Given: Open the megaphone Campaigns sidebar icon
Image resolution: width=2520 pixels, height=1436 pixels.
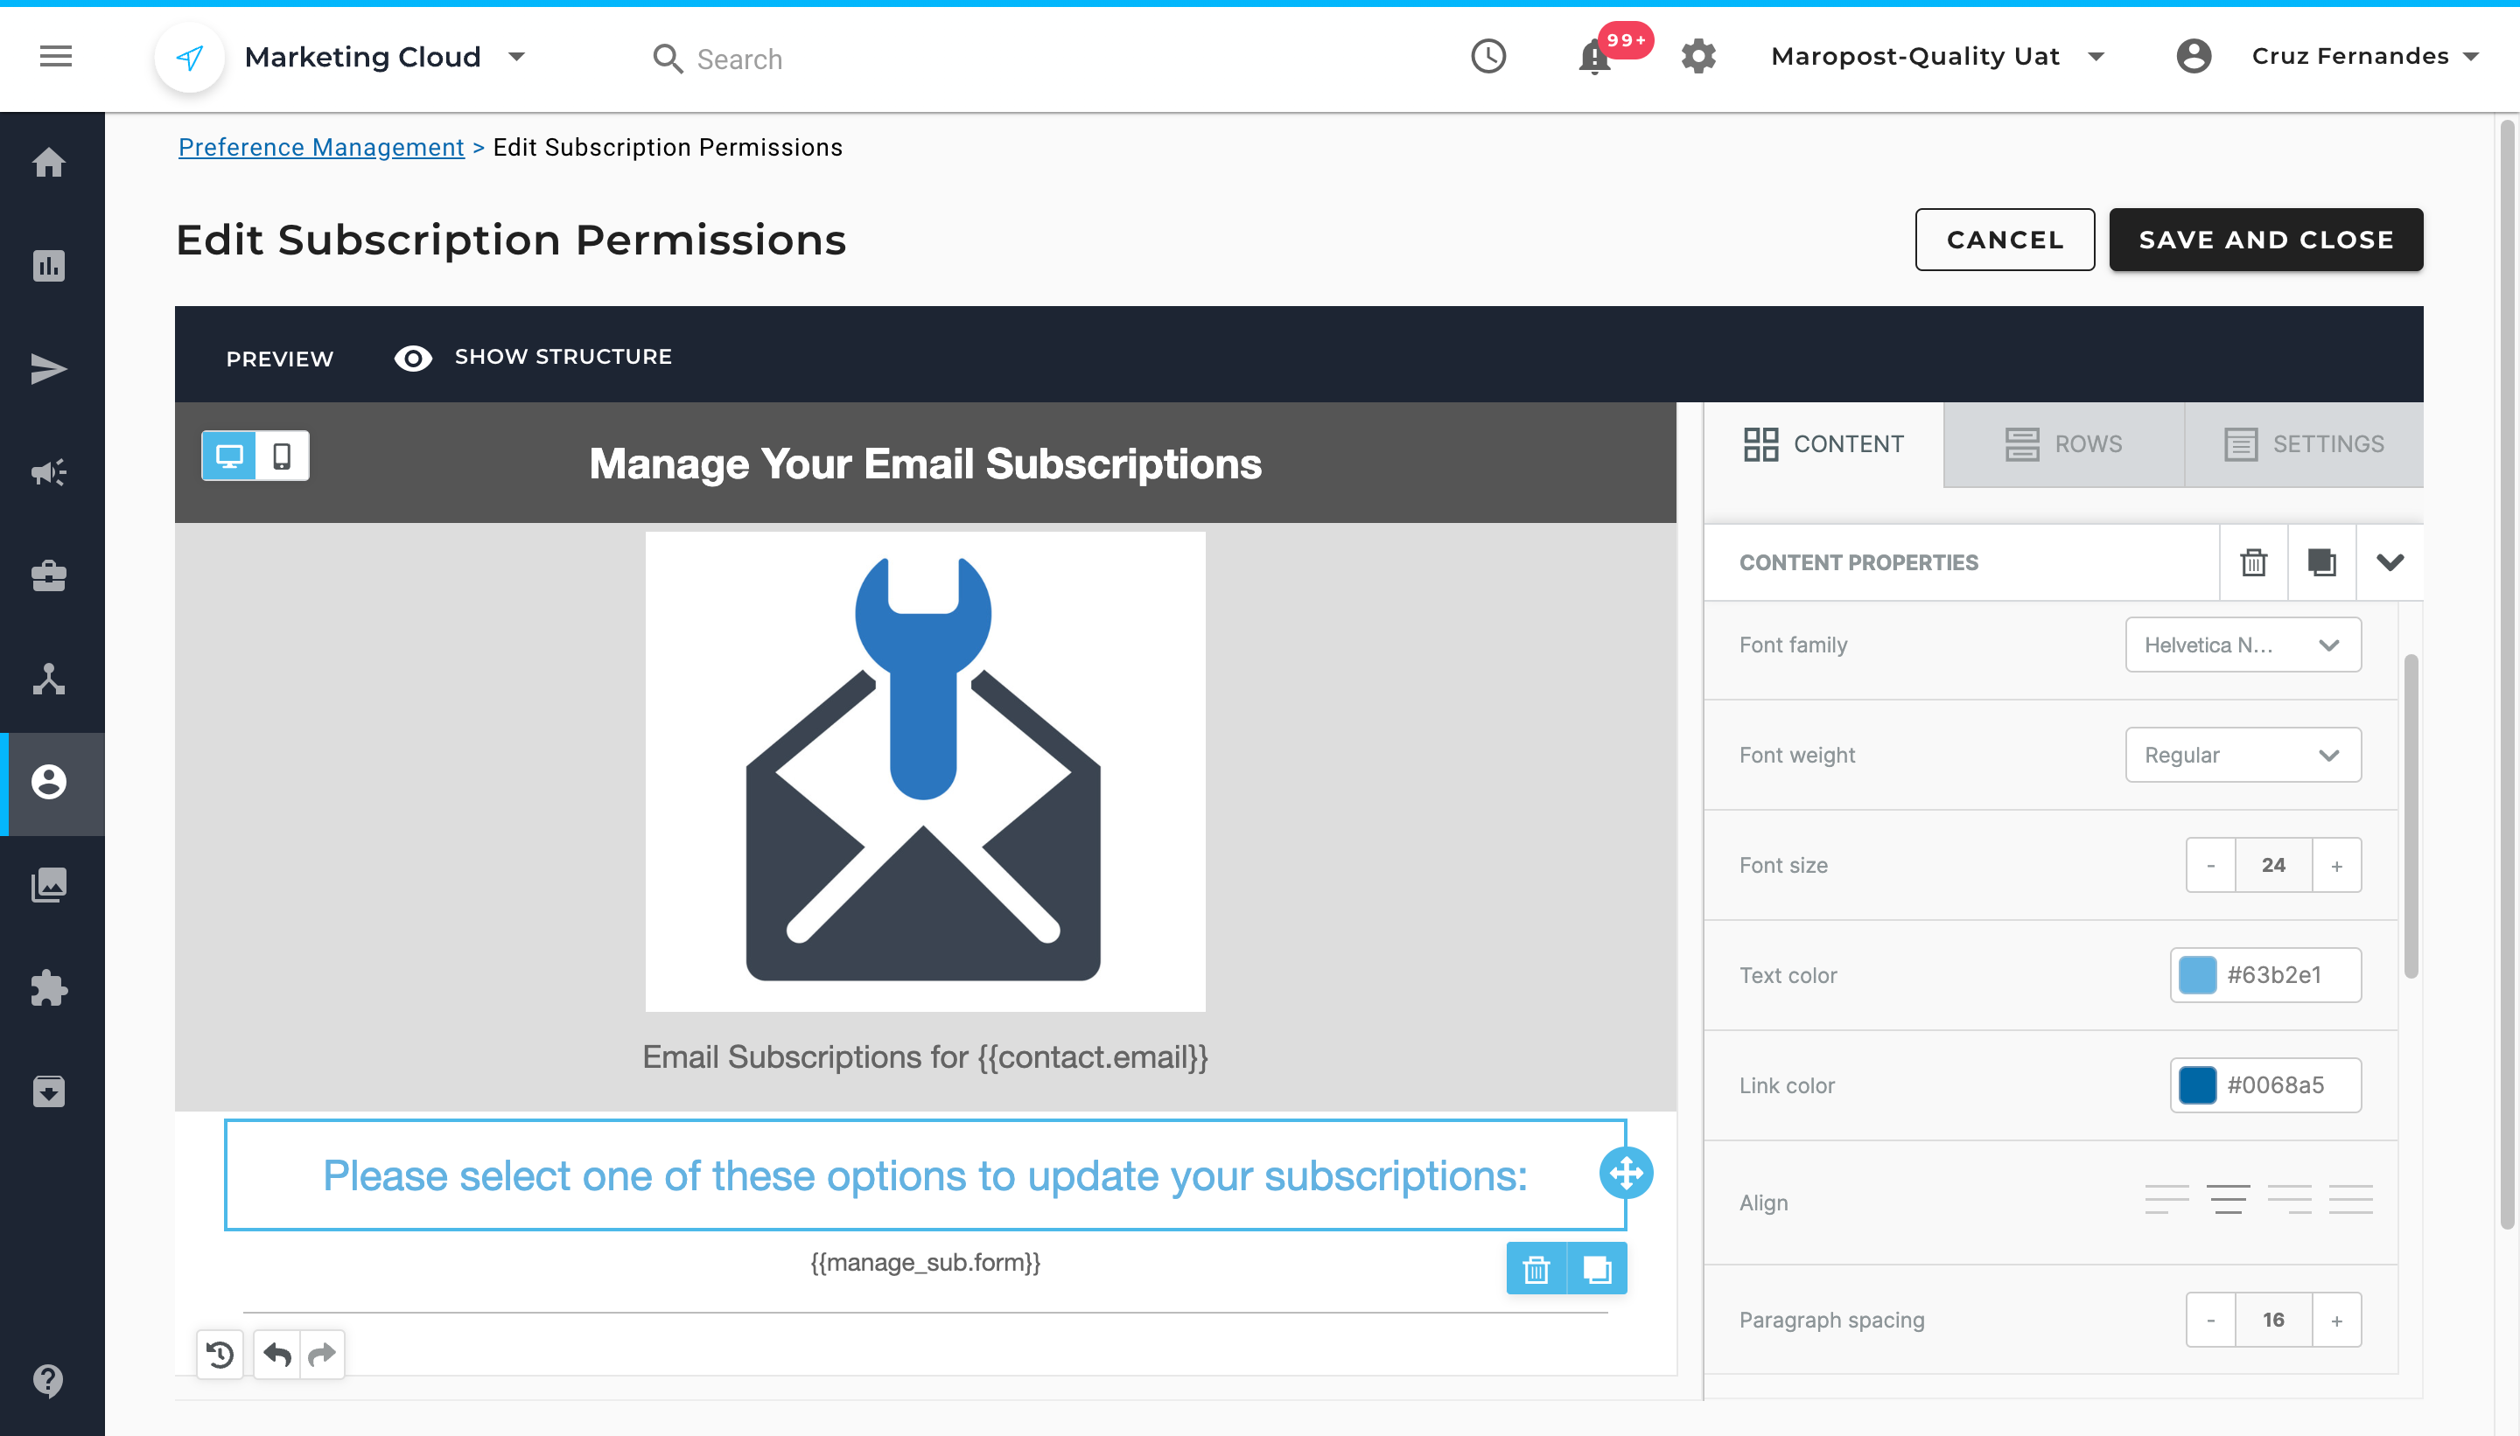Looking at the screenshot, I should [x=49, y=472].
